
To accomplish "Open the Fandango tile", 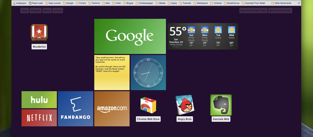I will pyautogui.click(x=75, y=109).
